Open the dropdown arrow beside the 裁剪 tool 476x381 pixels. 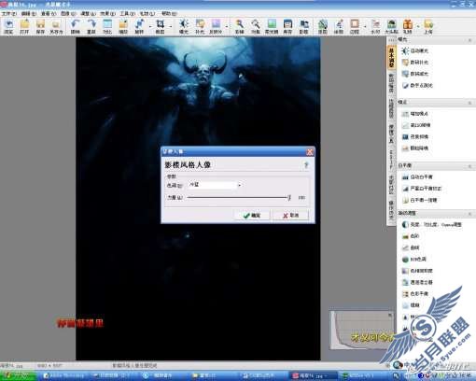(x=171, y=26)
